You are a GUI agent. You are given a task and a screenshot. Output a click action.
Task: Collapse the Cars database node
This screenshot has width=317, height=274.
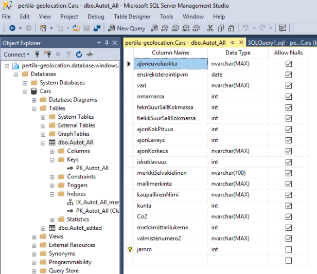[x=25, y=92]
